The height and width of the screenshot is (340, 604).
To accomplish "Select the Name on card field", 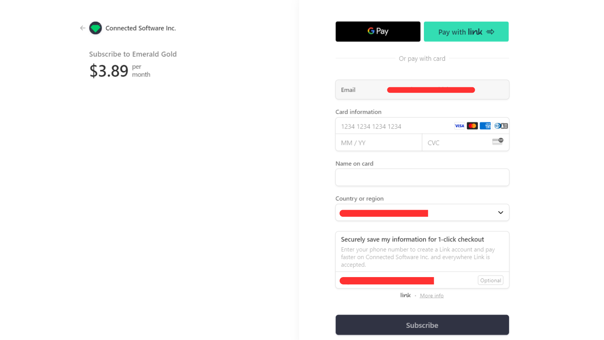I will coord(422,177).
